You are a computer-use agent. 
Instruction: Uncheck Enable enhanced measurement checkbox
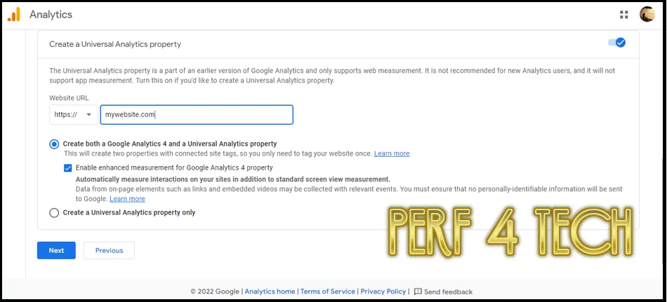67,167
